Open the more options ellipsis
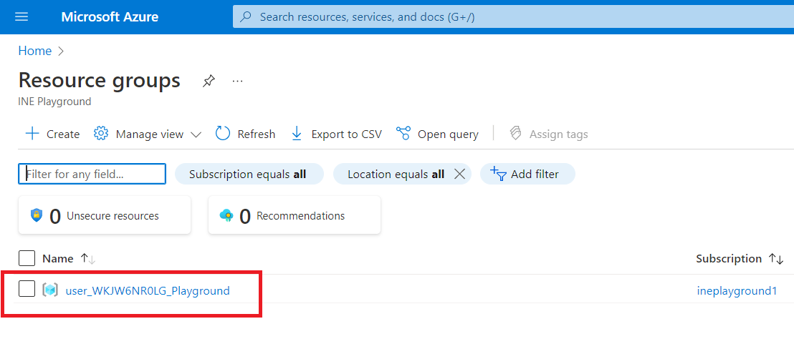 point(237,81)
